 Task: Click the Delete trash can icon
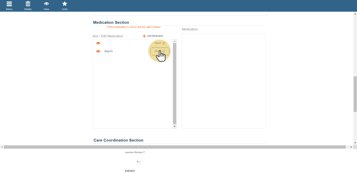pos(28,4)
